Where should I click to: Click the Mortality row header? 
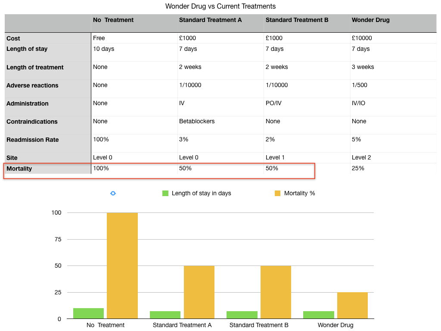point(48,169)
